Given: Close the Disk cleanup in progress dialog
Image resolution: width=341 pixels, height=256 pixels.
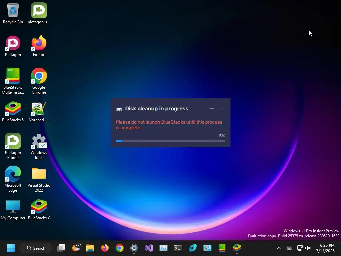Looking at the screenshot, I should pos(222,108).
